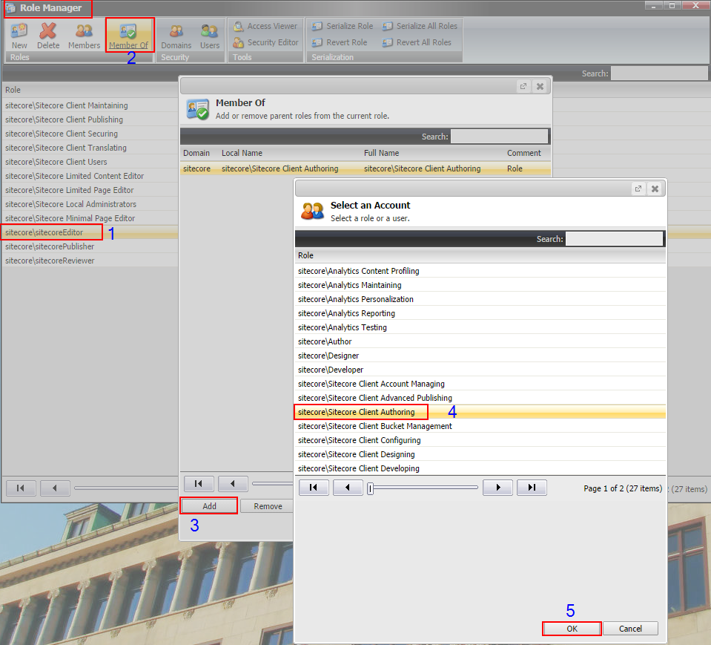Screen dimensions: 711x645
Task: Select sitecore\Sitecore Client Configuring role
Action: 480,440
